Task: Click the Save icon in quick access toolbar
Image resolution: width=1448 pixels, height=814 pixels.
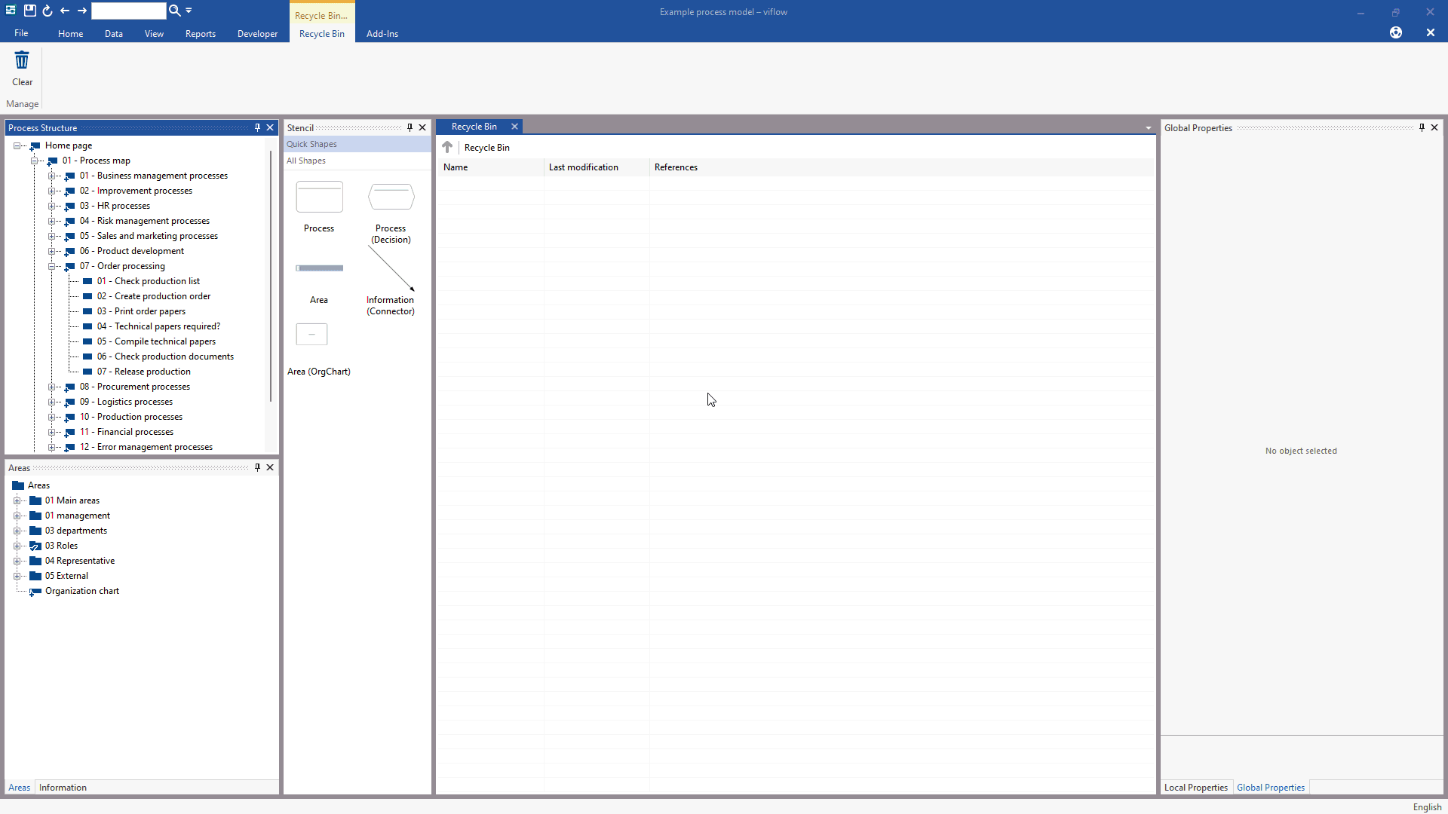Action: 29,11
